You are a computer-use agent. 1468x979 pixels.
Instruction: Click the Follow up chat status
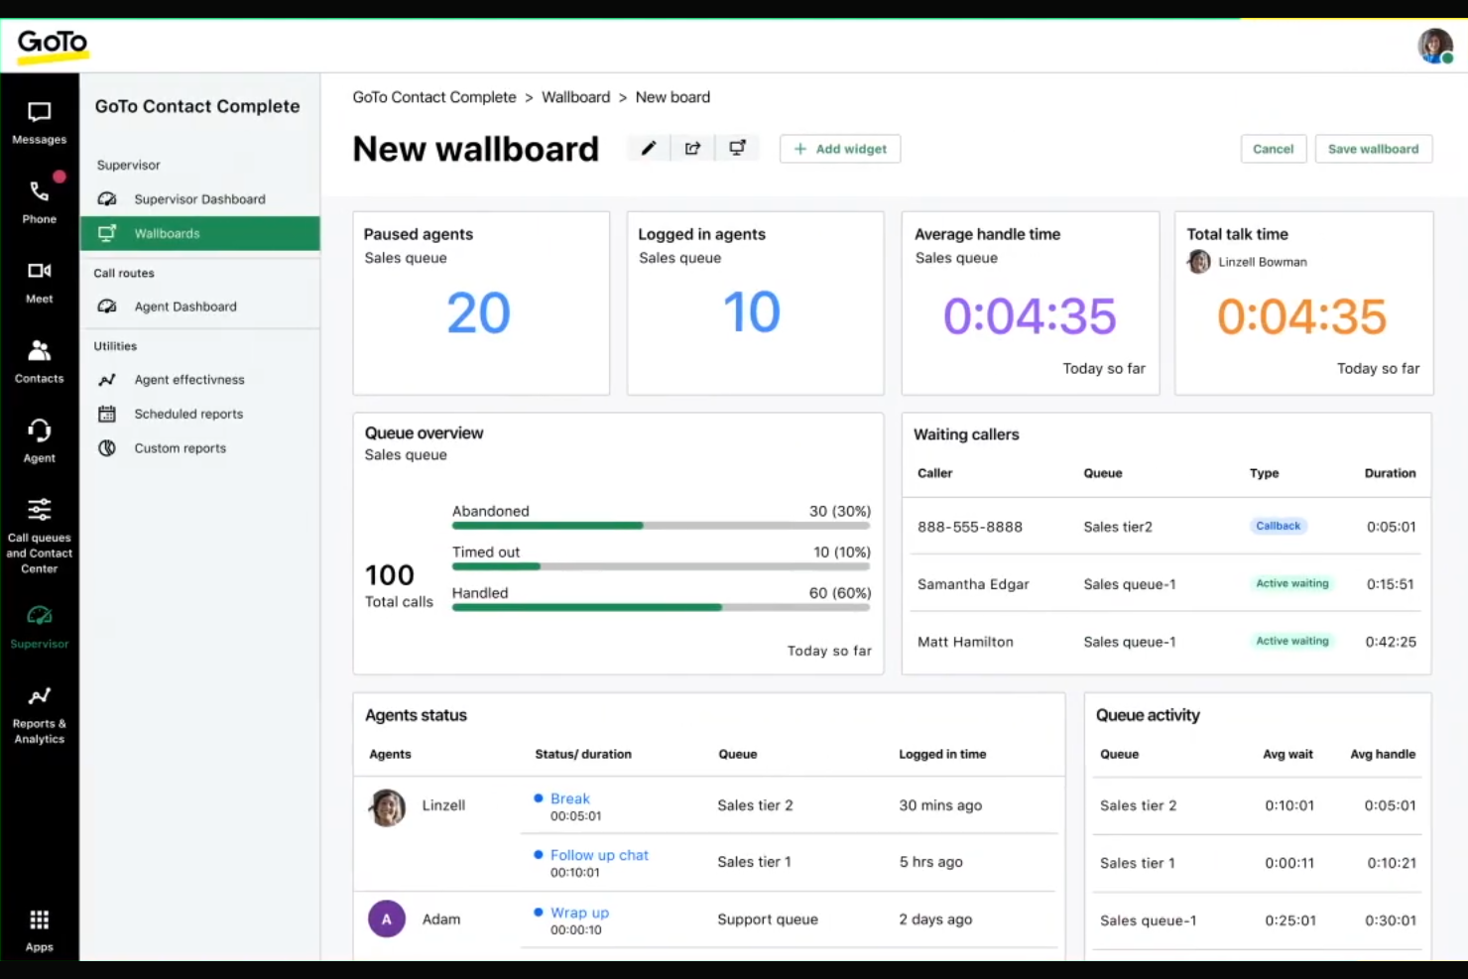(x=599, y=855)
